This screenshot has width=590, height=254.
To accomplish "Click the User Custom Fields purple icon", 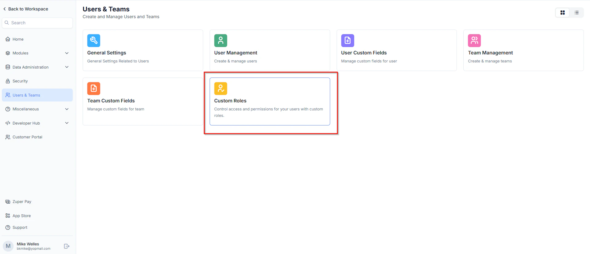I will tap(348, 41).
